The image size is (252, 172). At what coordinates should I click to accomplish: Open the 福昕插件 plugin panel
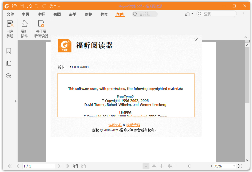coord(25,28)
